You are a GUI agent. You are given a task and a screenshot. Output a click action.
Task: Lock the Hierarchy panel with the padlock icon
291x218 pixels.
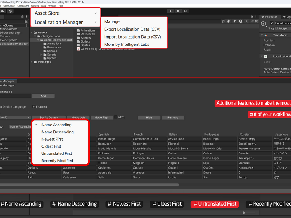23,16
